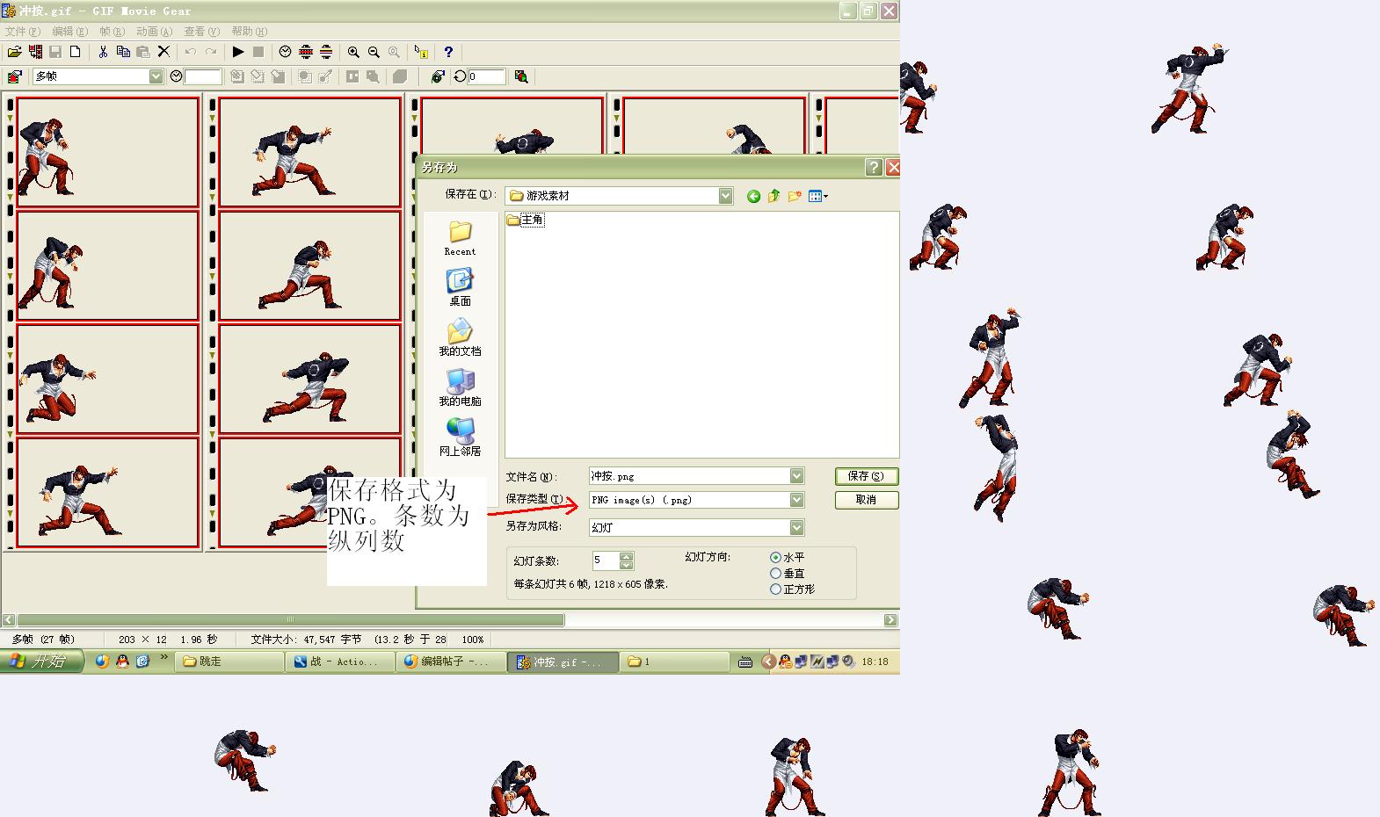Screen dimensions: 1380x817
Task: Select 水平 slide direction
Action: point(775,558)
